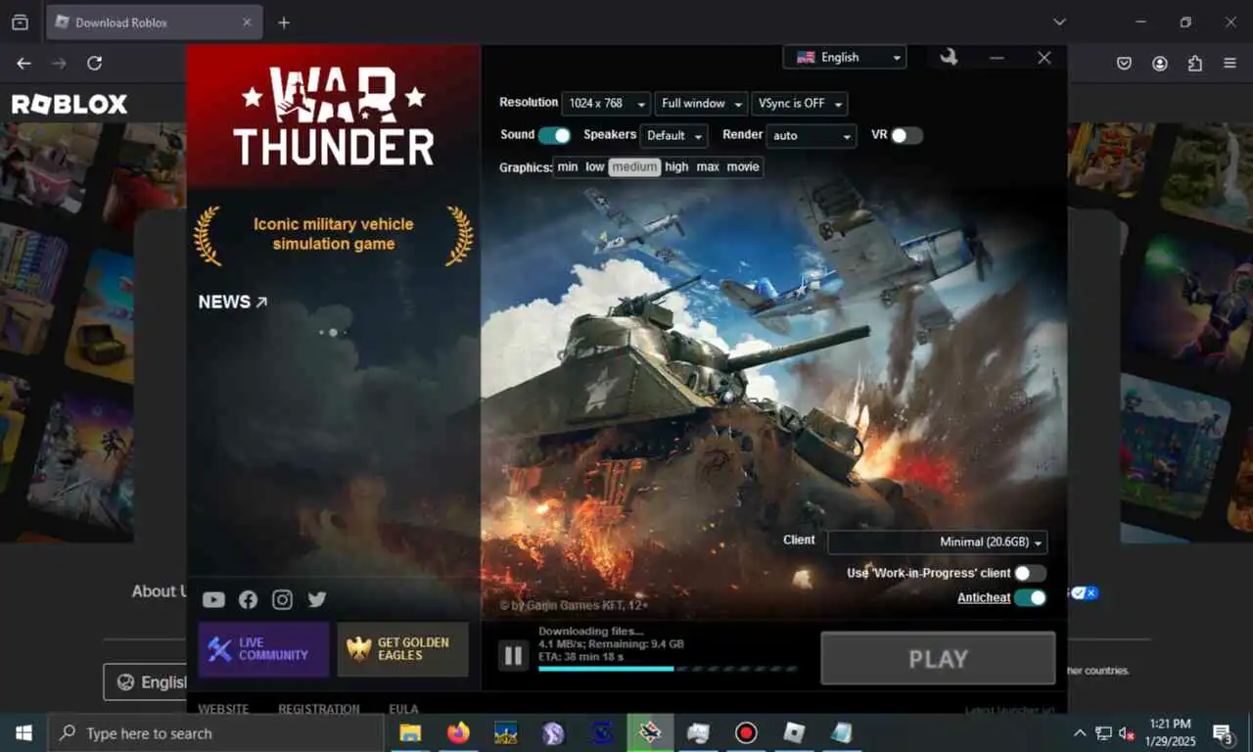The height and width of the screenshot is (752, 1253).
Task: Open the EULA footer link
Action: (x=403, y=709)
